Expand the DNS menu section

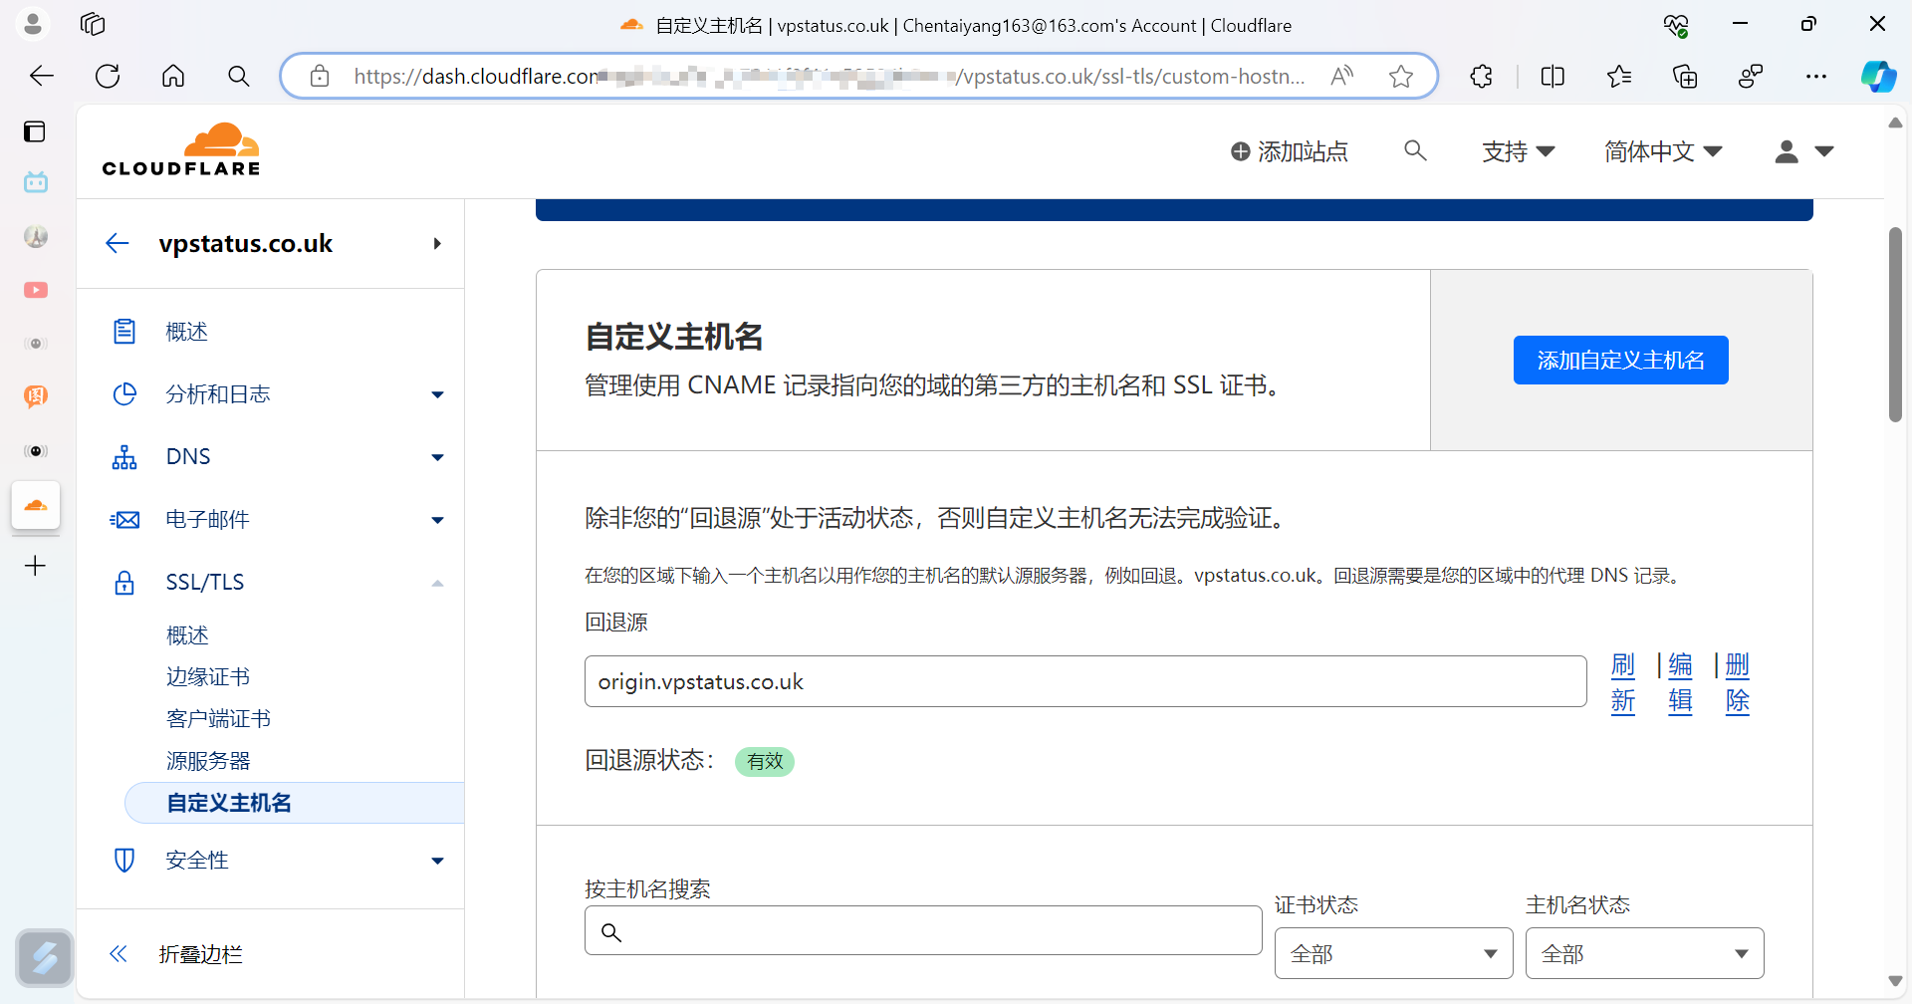coord(437,457)
